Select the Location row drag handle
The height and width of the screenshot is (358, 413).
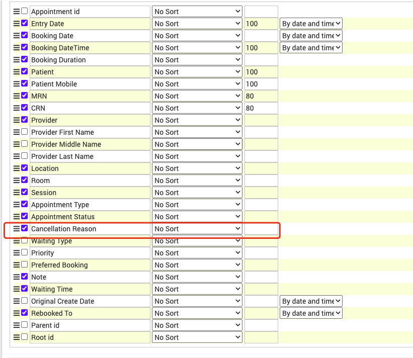tap(17, 168)
